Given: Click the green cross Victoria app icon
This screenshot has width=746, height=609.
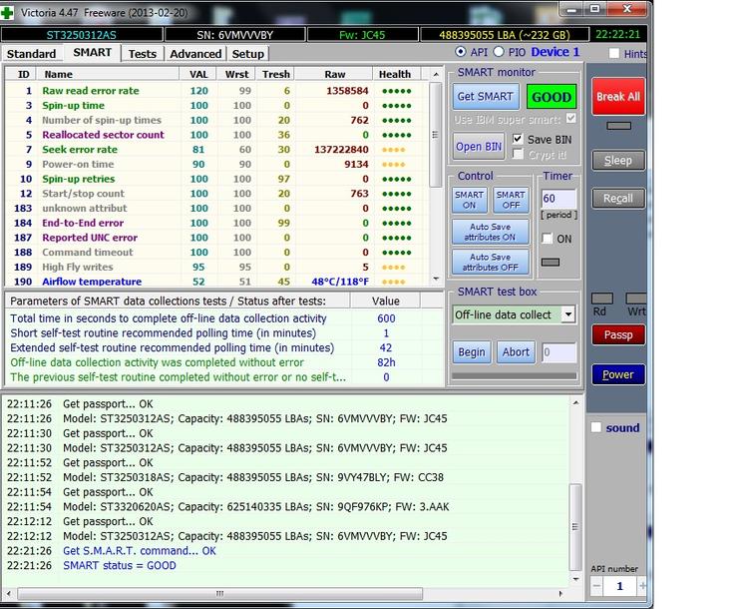Looking at the screenshot, I should click(7, 13).
